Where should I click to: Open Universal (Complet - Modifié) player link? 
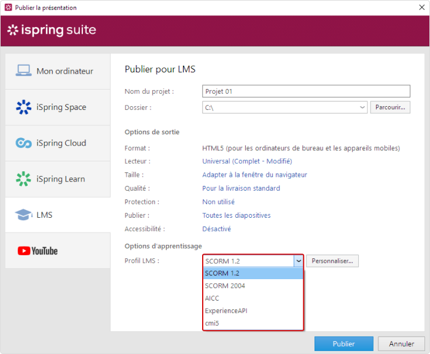(247, 161)
